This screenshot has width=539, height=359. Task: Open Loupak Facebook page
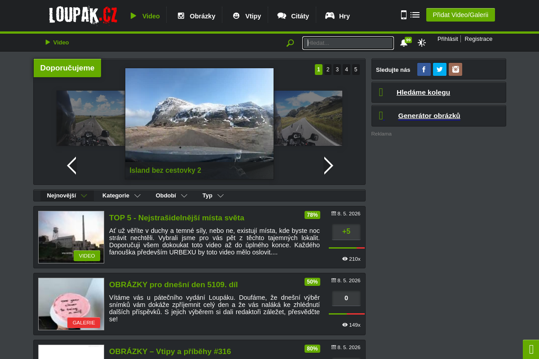(424, 69)
